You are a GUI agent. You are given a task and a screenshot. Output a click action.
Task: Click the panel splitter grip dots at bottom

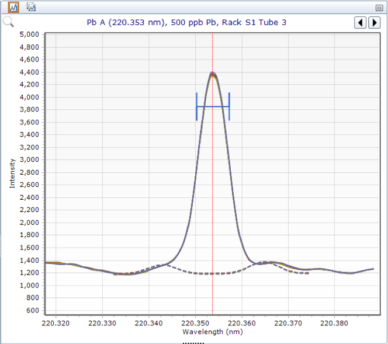(193, 343)
